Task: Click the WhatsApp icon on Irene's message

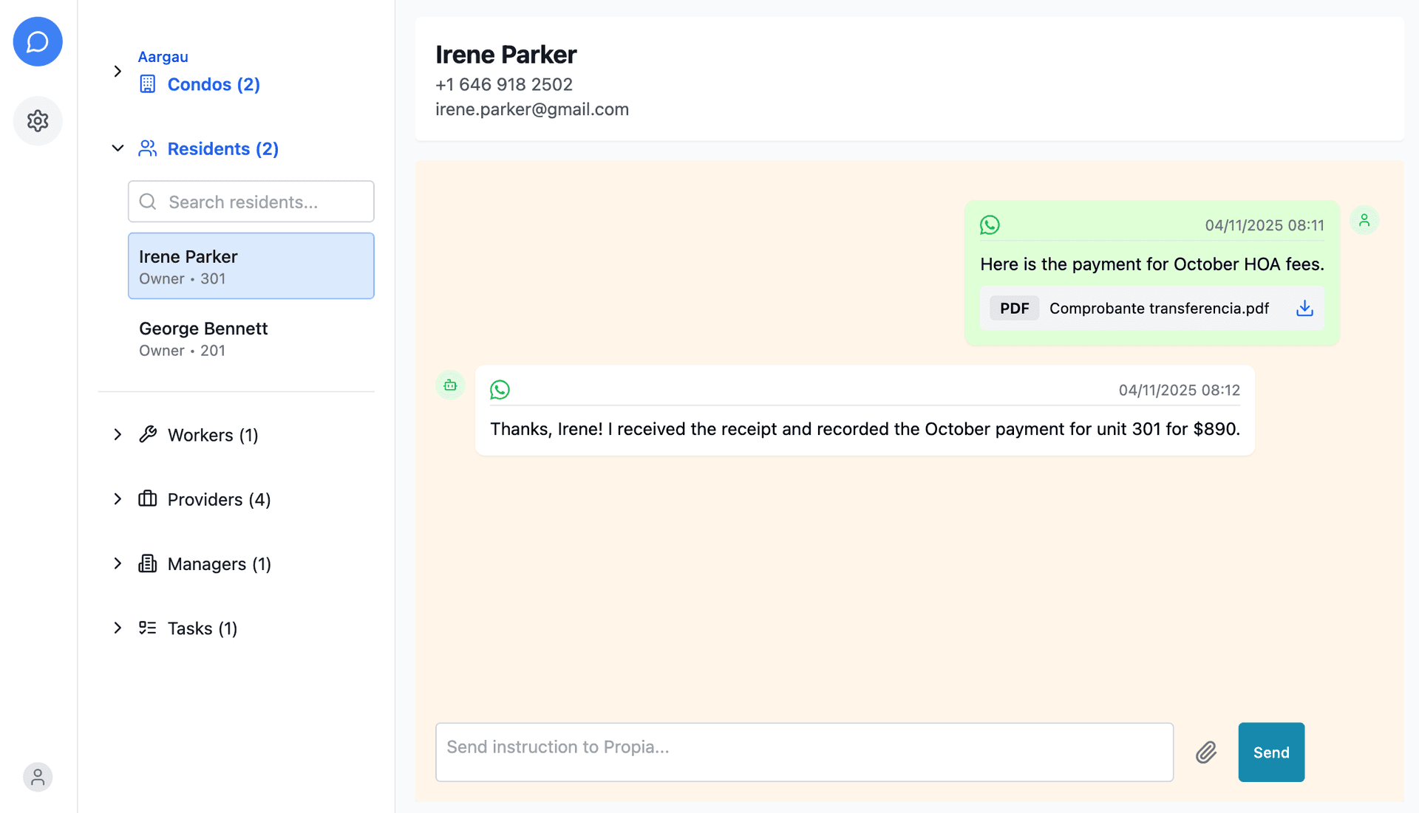Action: [990, 225]
